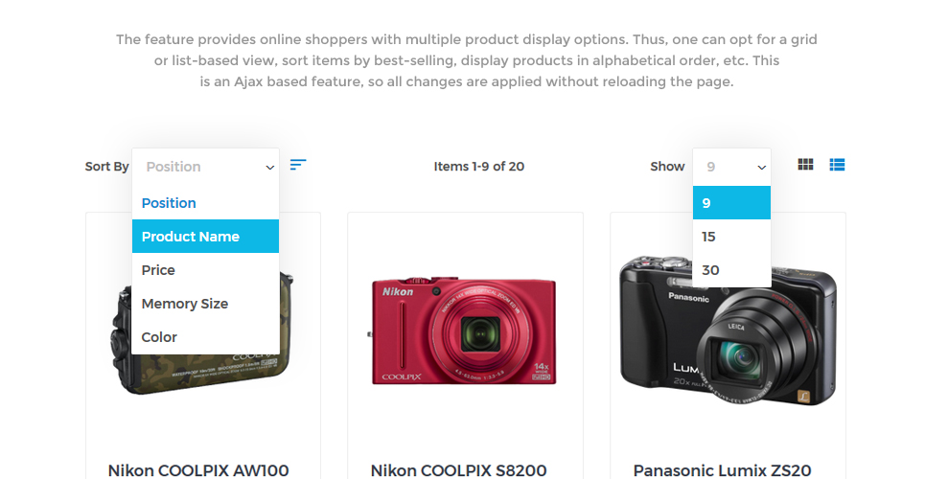Image resolution: width=925 pixels, height=479 pixels.
Task: Toggle sort direction icon
Action: 298,165
